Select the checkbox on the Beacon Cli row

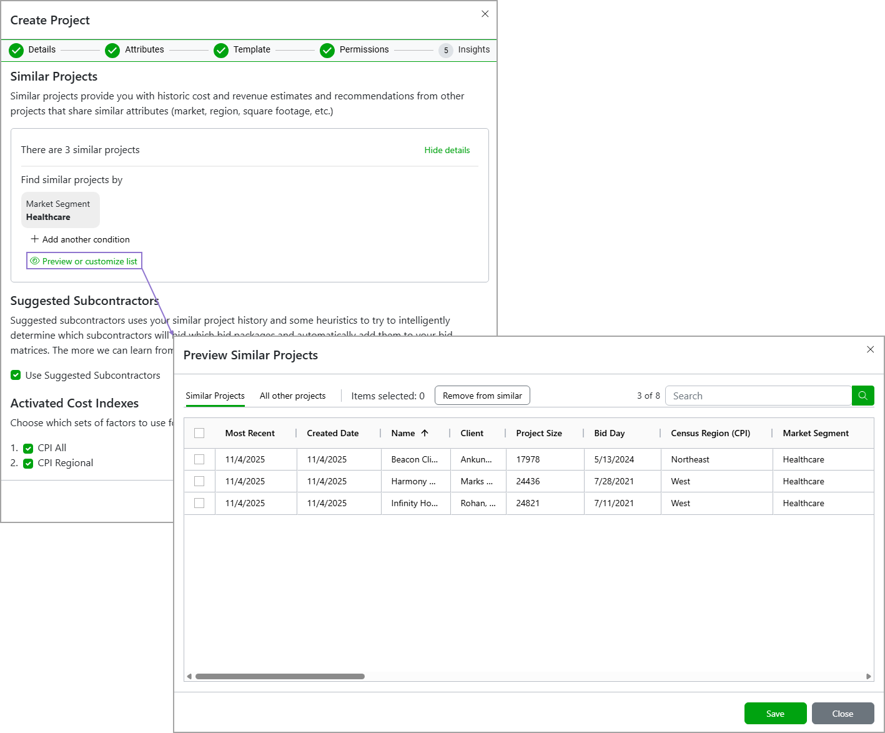[x=199, y=459]
